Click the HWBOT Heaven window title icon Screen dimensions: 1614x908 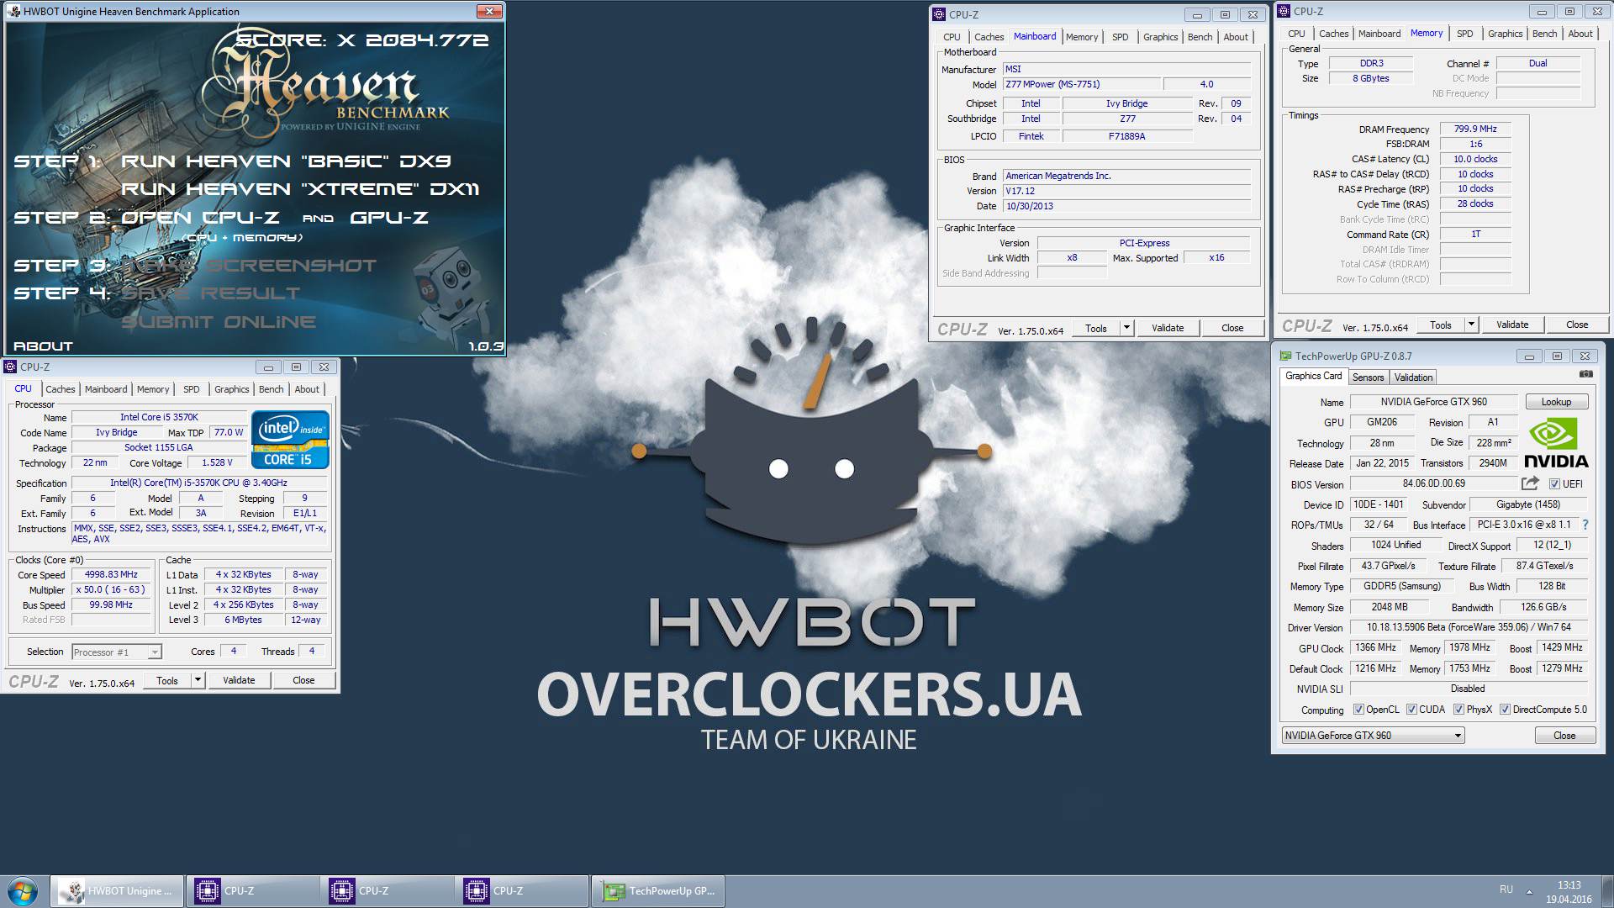coord(13,11)
